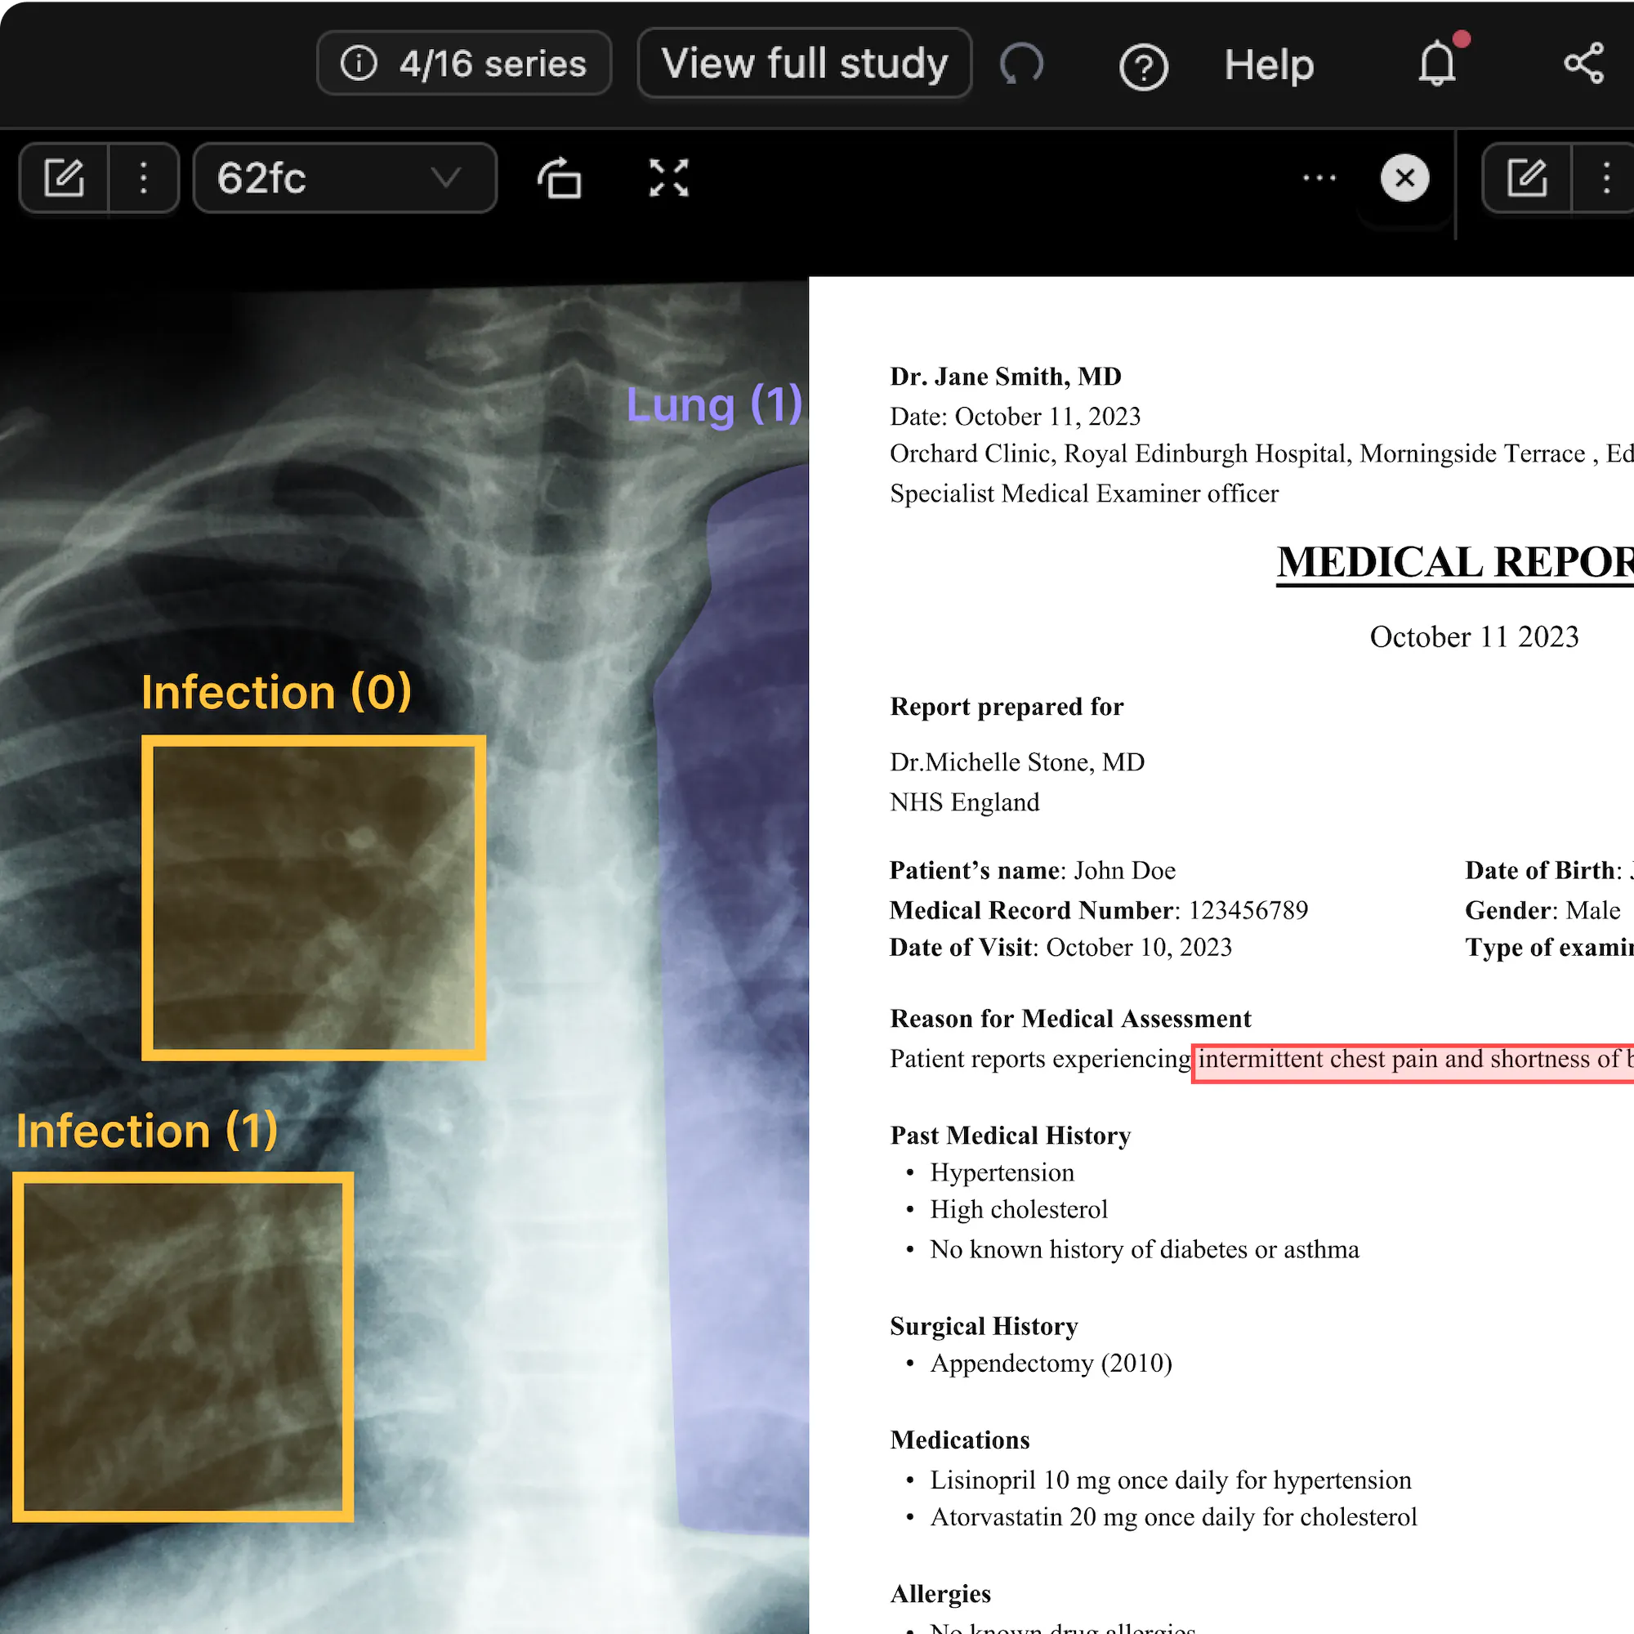Click 'Reason for Medical Assessment' heading
The width and height of the screenshot is (1634, 1634).
(1071, 1018)
